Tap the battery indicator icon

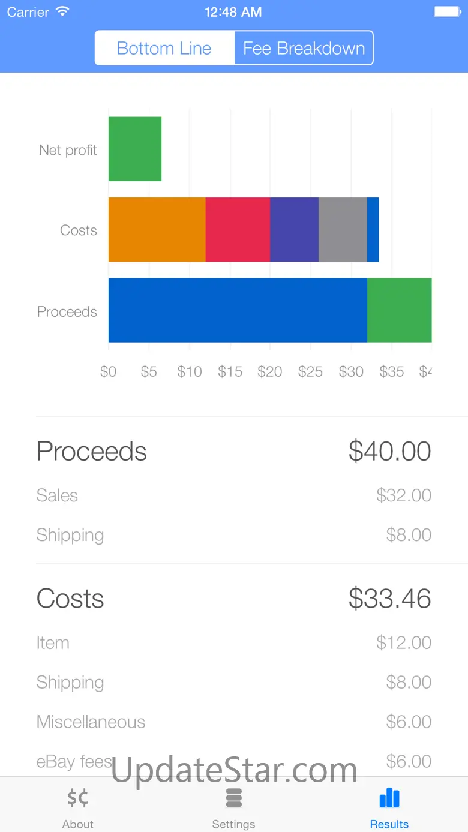click(447, 11)
